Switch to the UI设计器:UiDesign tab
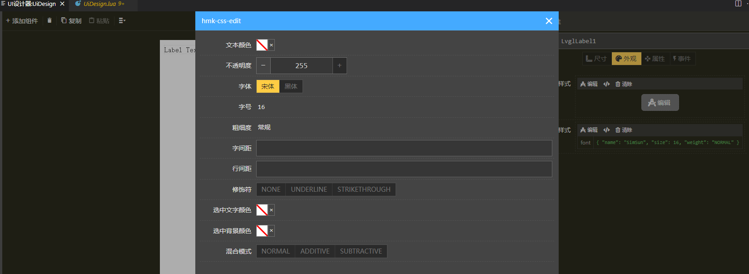This screenshot has width=749, height=274. point(31,4)
